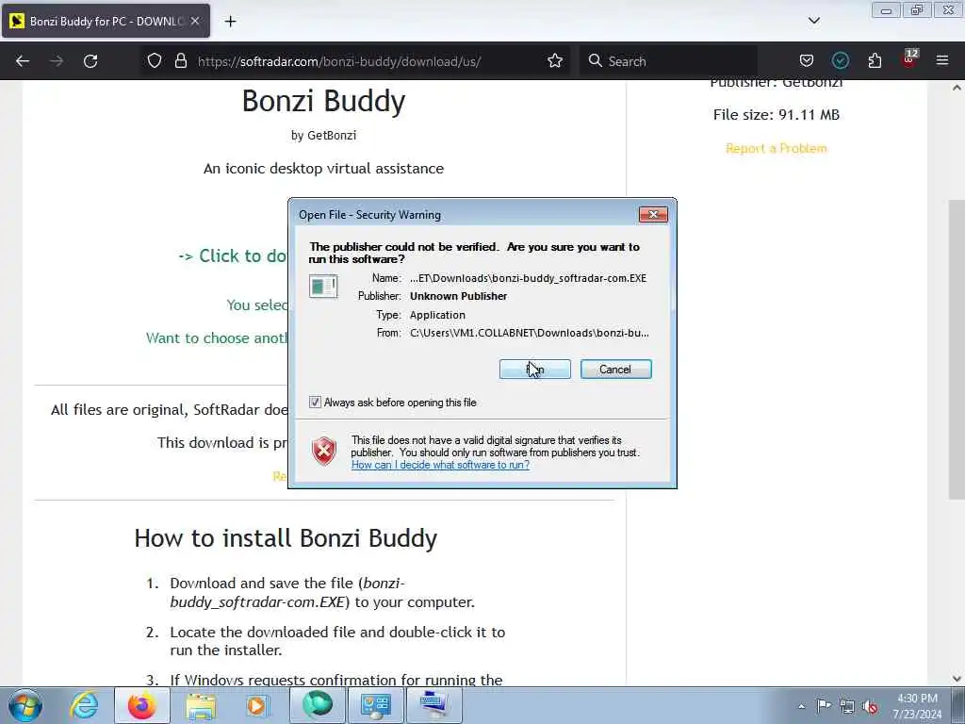Close the Bonzi Buddy browser tab

[195, 21]
